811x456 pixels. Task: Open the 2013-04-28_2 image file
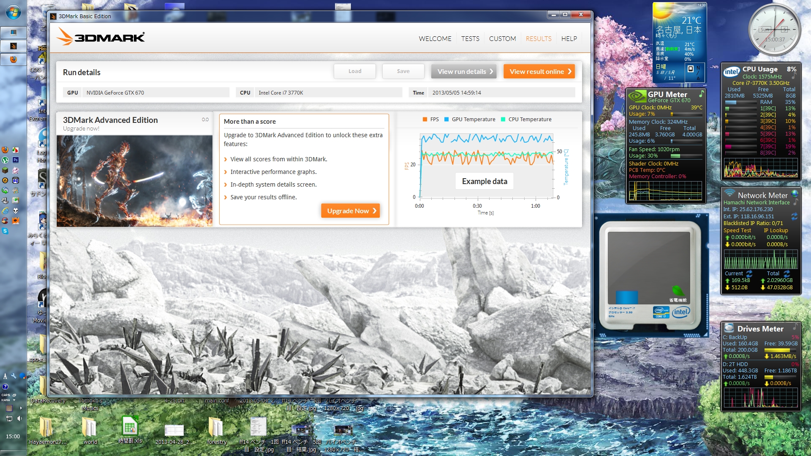[174, 434]
